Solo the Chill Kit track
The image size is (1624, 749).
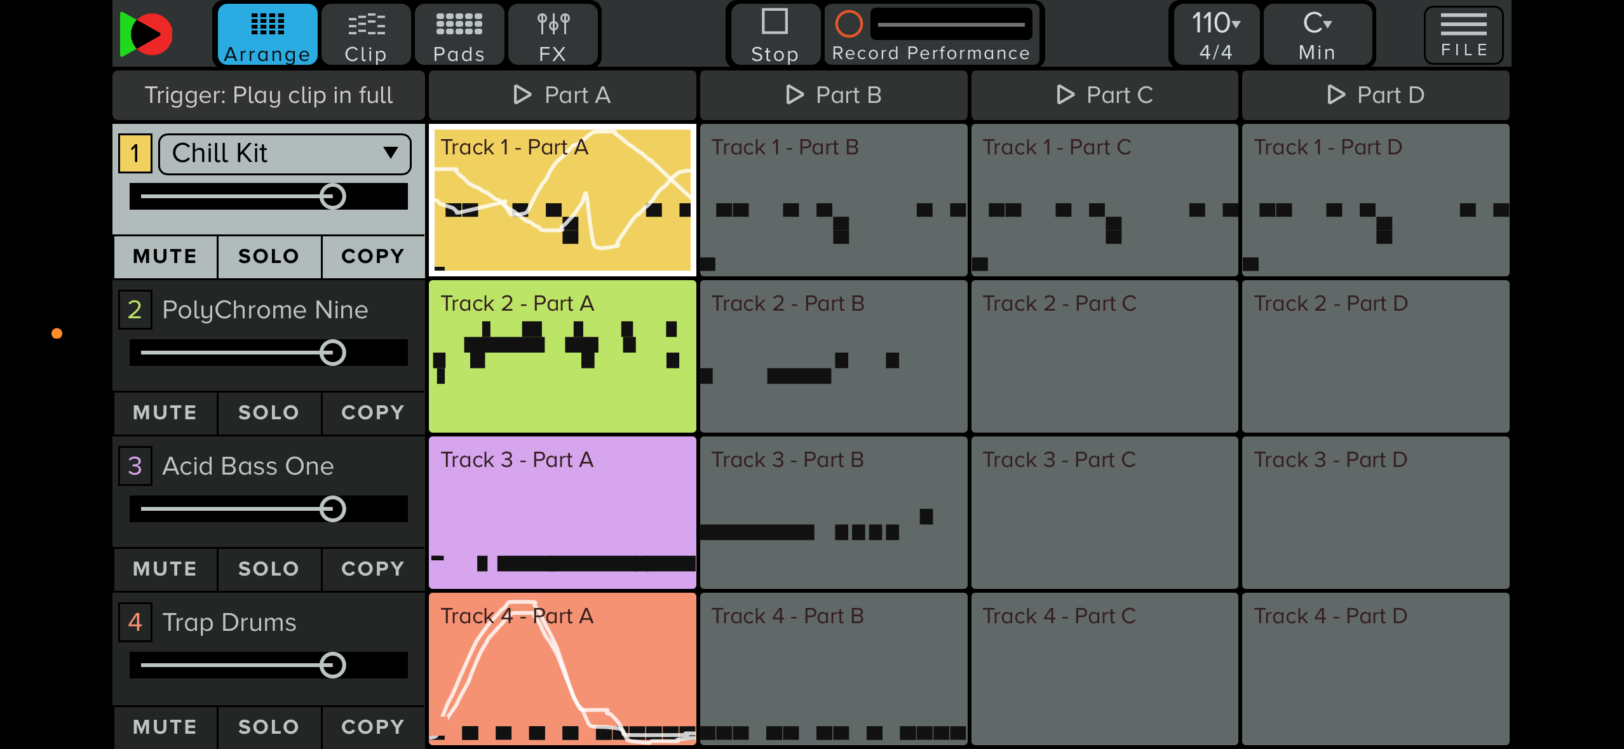coord(269,257)
